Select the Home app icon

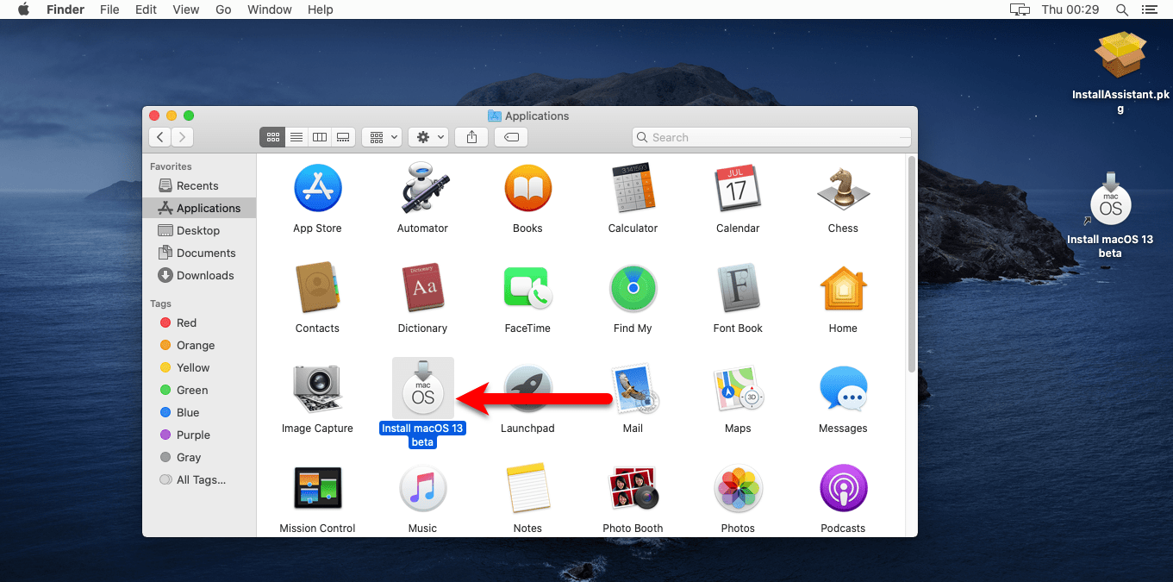(x=843, y=288)
